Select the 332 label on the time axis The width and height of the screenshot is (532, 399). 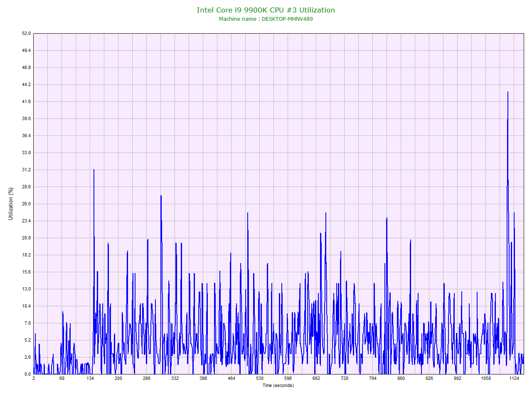(175, 378)
